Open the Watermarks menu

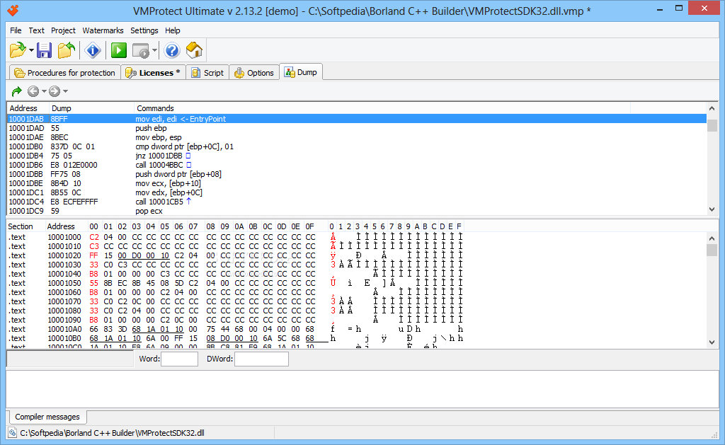coord(103,30)
